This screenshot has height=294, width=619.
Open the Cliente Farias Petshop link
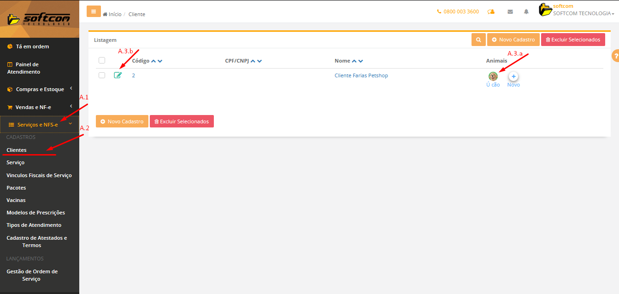(361, 75)
